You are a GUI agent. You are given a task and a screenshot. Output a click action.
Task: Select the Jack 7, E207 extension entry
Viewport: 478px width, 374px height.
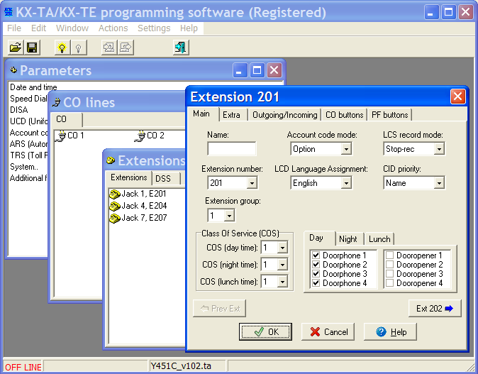pyautogui.click(x=138, y=218)
